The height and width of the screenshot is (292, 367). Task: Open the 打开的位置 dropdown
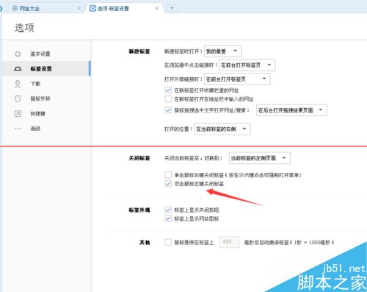click(222, 129)
